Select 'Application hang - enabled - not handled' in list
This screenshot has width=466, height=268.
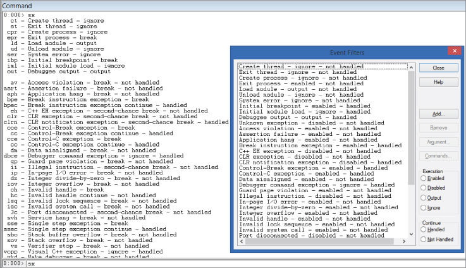tap(322, 140)
